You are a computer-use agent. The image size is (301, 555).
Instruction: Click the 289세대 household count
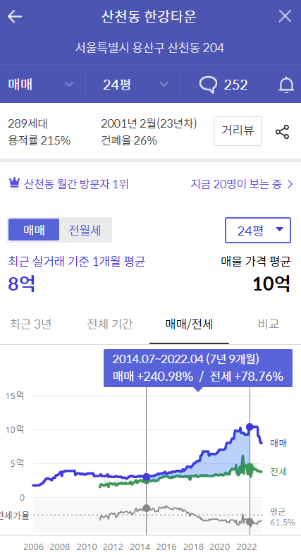(27, 124)
